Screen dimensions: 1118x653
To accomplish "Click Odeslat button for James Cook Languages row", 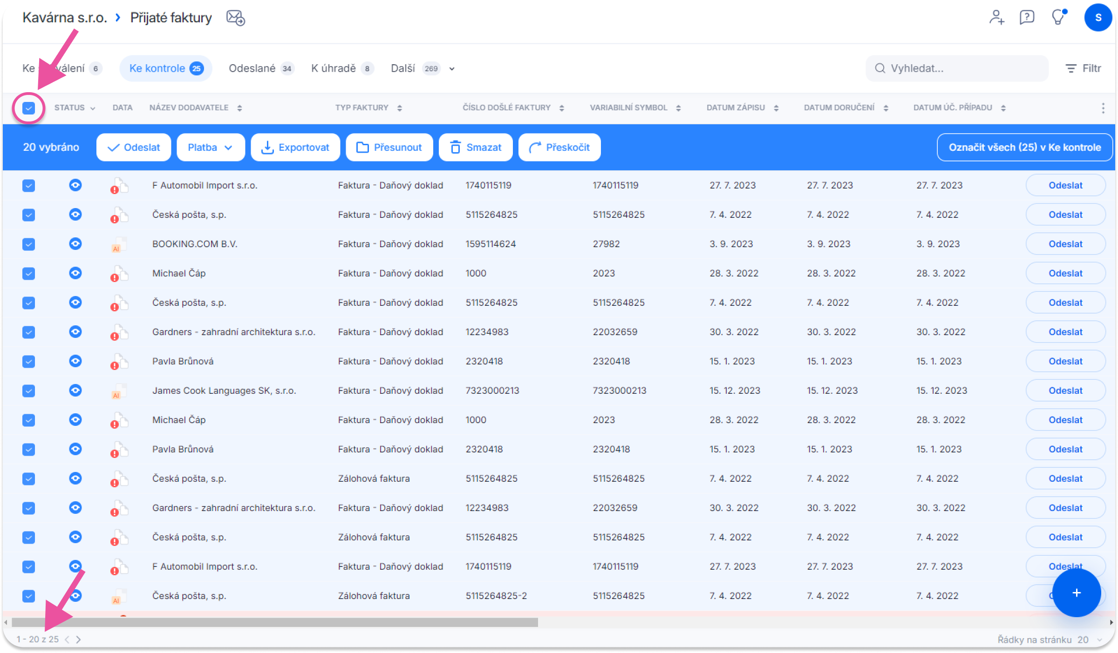I will [1065, 390].
